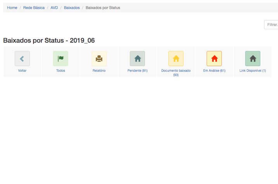Open the Em Análise (61) label
This screenshot has width=278, height=184.
[214, 71]
